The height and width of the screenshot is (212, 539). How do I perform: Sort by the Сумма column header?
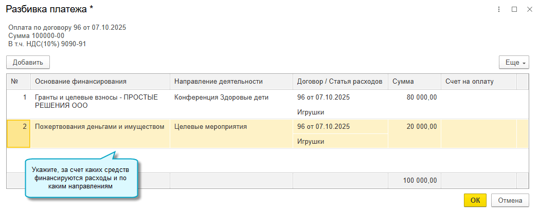coord(414,81)
